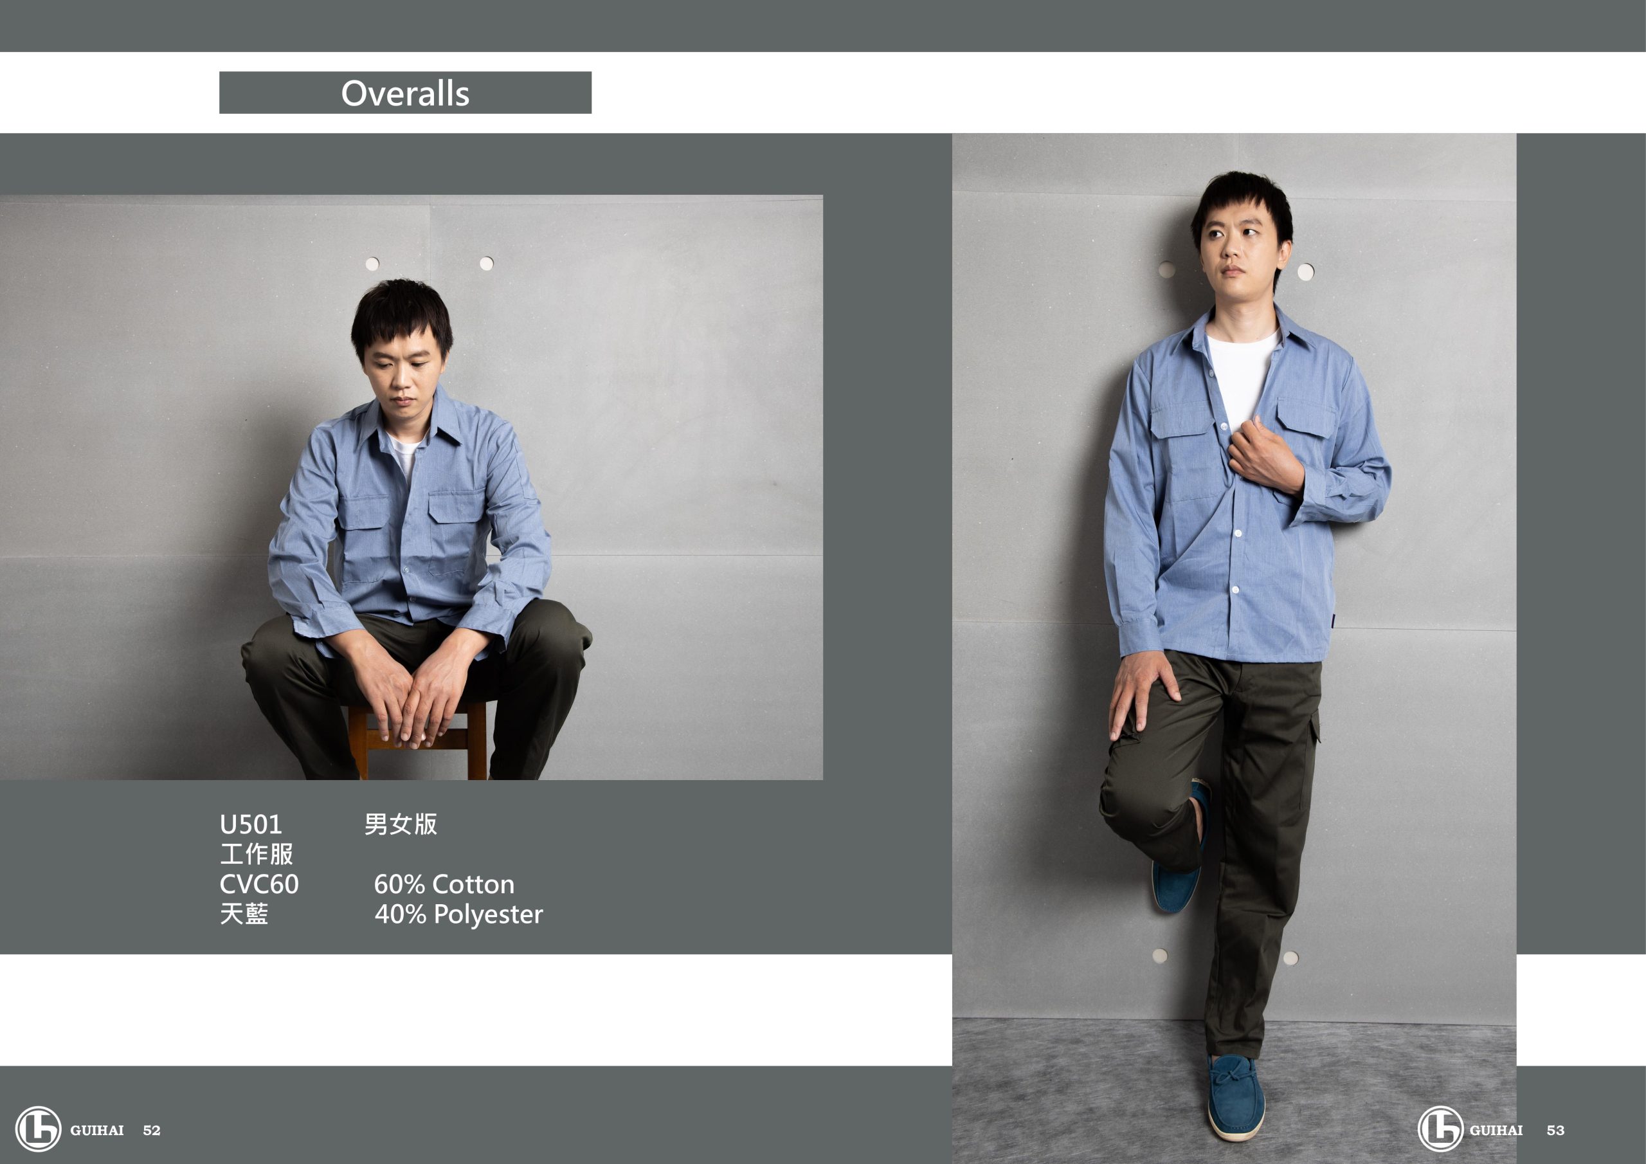Click the U501 product code text

251,824
